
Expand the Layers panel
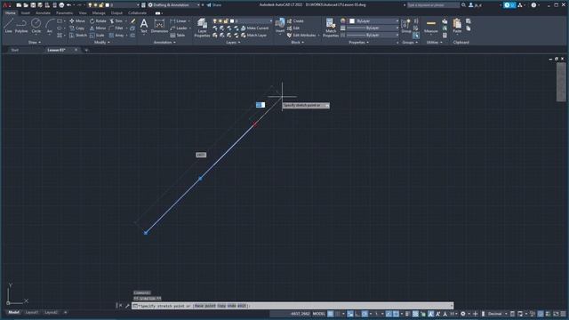click(x=233, y=43)
